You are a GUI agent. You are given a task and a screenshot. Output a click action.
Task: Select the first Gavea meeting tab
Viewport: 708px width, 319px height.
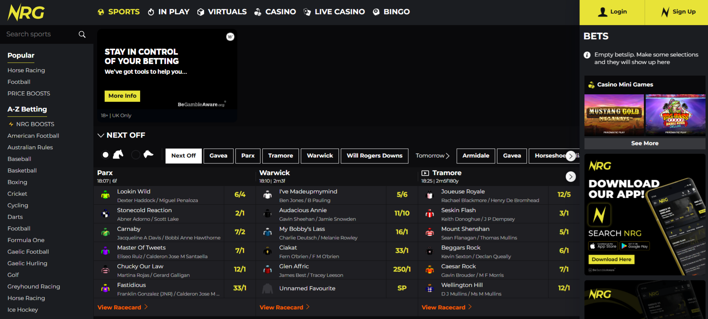219,156
